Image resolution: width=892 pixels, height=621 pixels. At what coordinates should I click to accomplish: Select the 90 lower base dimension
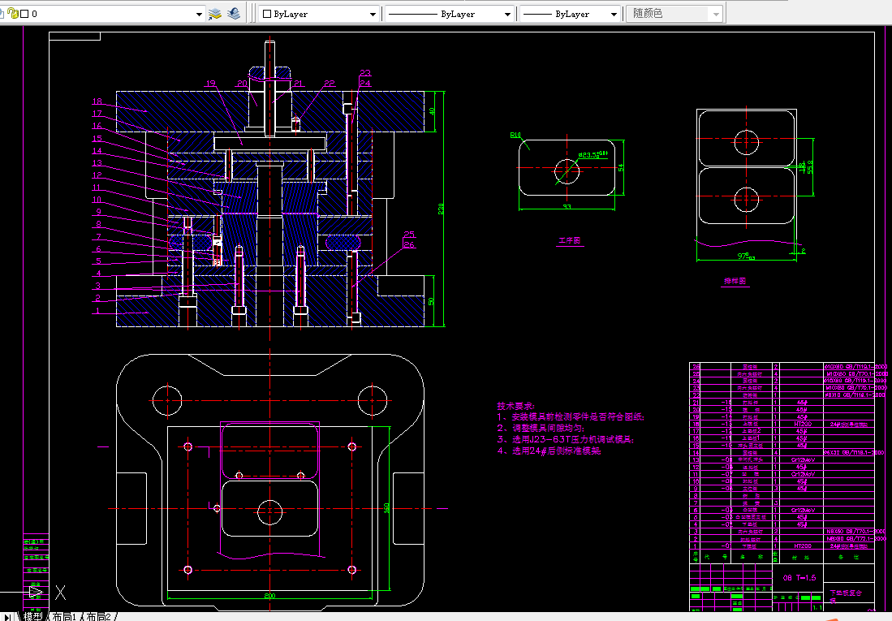[x=432, y=301]
